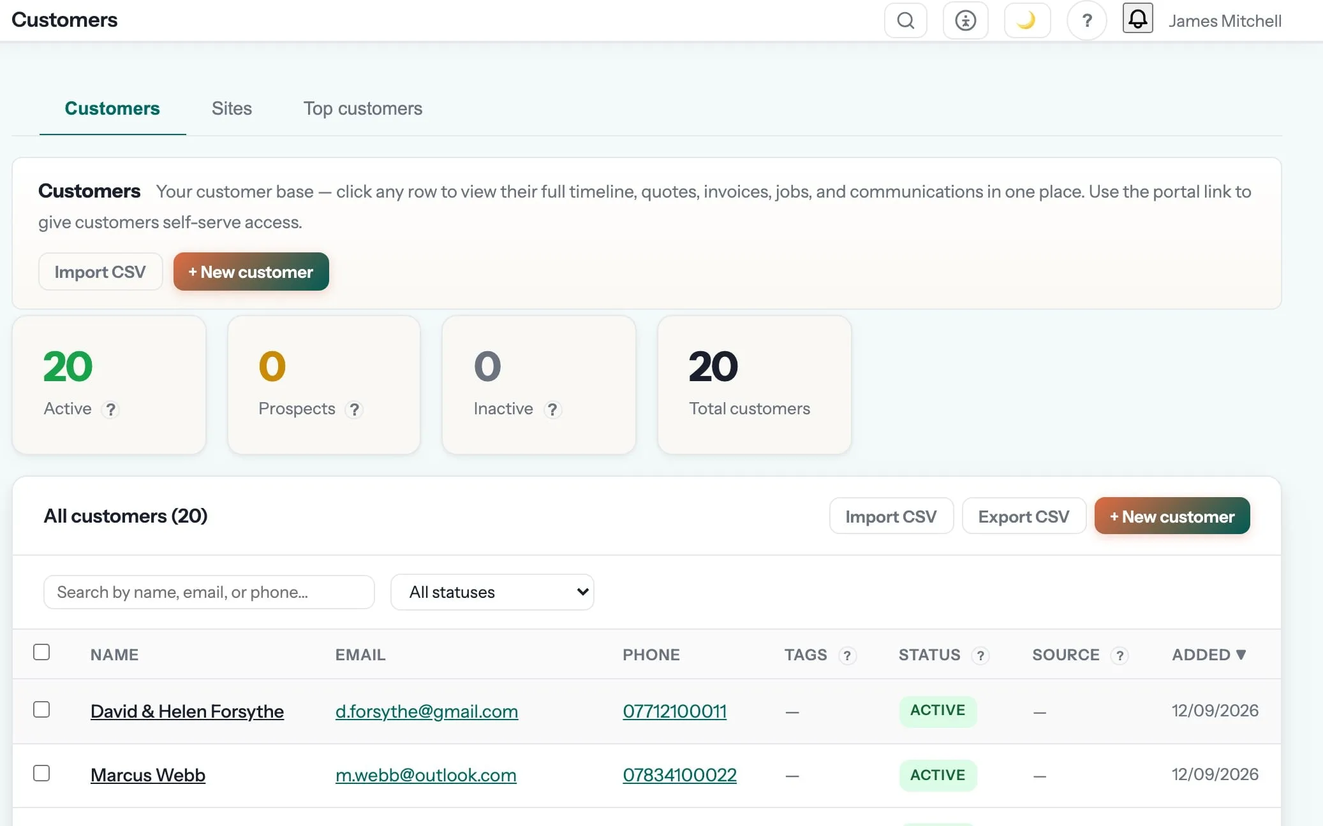This screenshot has height=826, width=1323.
Task: Open Marcus Webb customer record
Action: [x=148, y=775]
